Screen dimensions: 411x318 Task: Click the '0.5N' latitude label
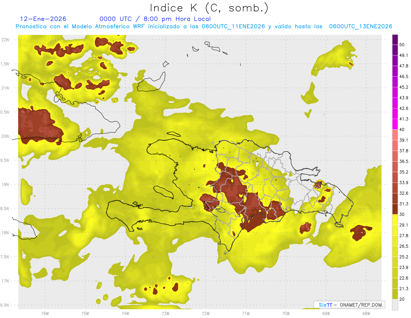coord(5,112)
